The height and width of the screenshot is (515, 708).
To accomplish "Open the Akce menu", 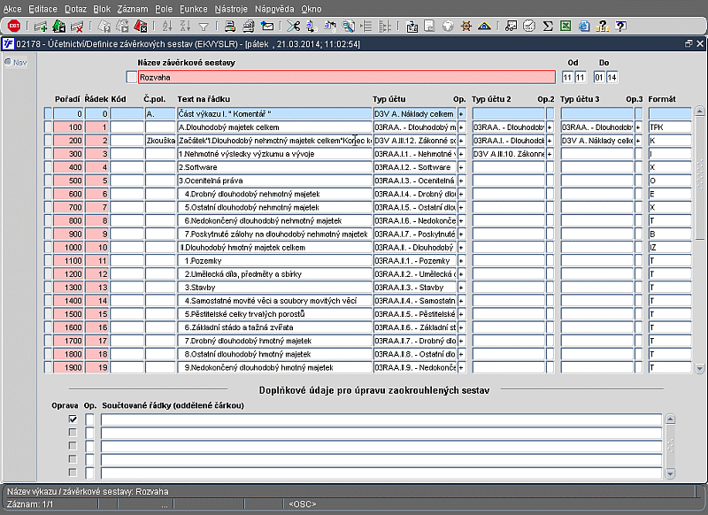I will [12, 9].
